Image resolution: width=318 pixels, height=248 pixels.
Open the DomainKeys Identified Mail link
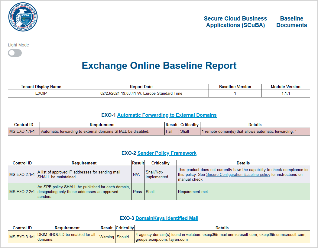pos(167,218)
